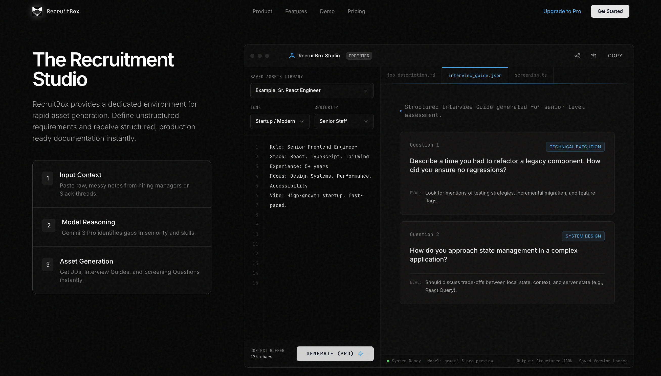Click the share icon in studio header
661x376 pixels.
577,56
